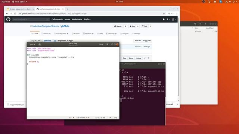Viewport: 239px width, 134px height.
Task: Click Show all in downloads bar
Action: pos(169,104)
